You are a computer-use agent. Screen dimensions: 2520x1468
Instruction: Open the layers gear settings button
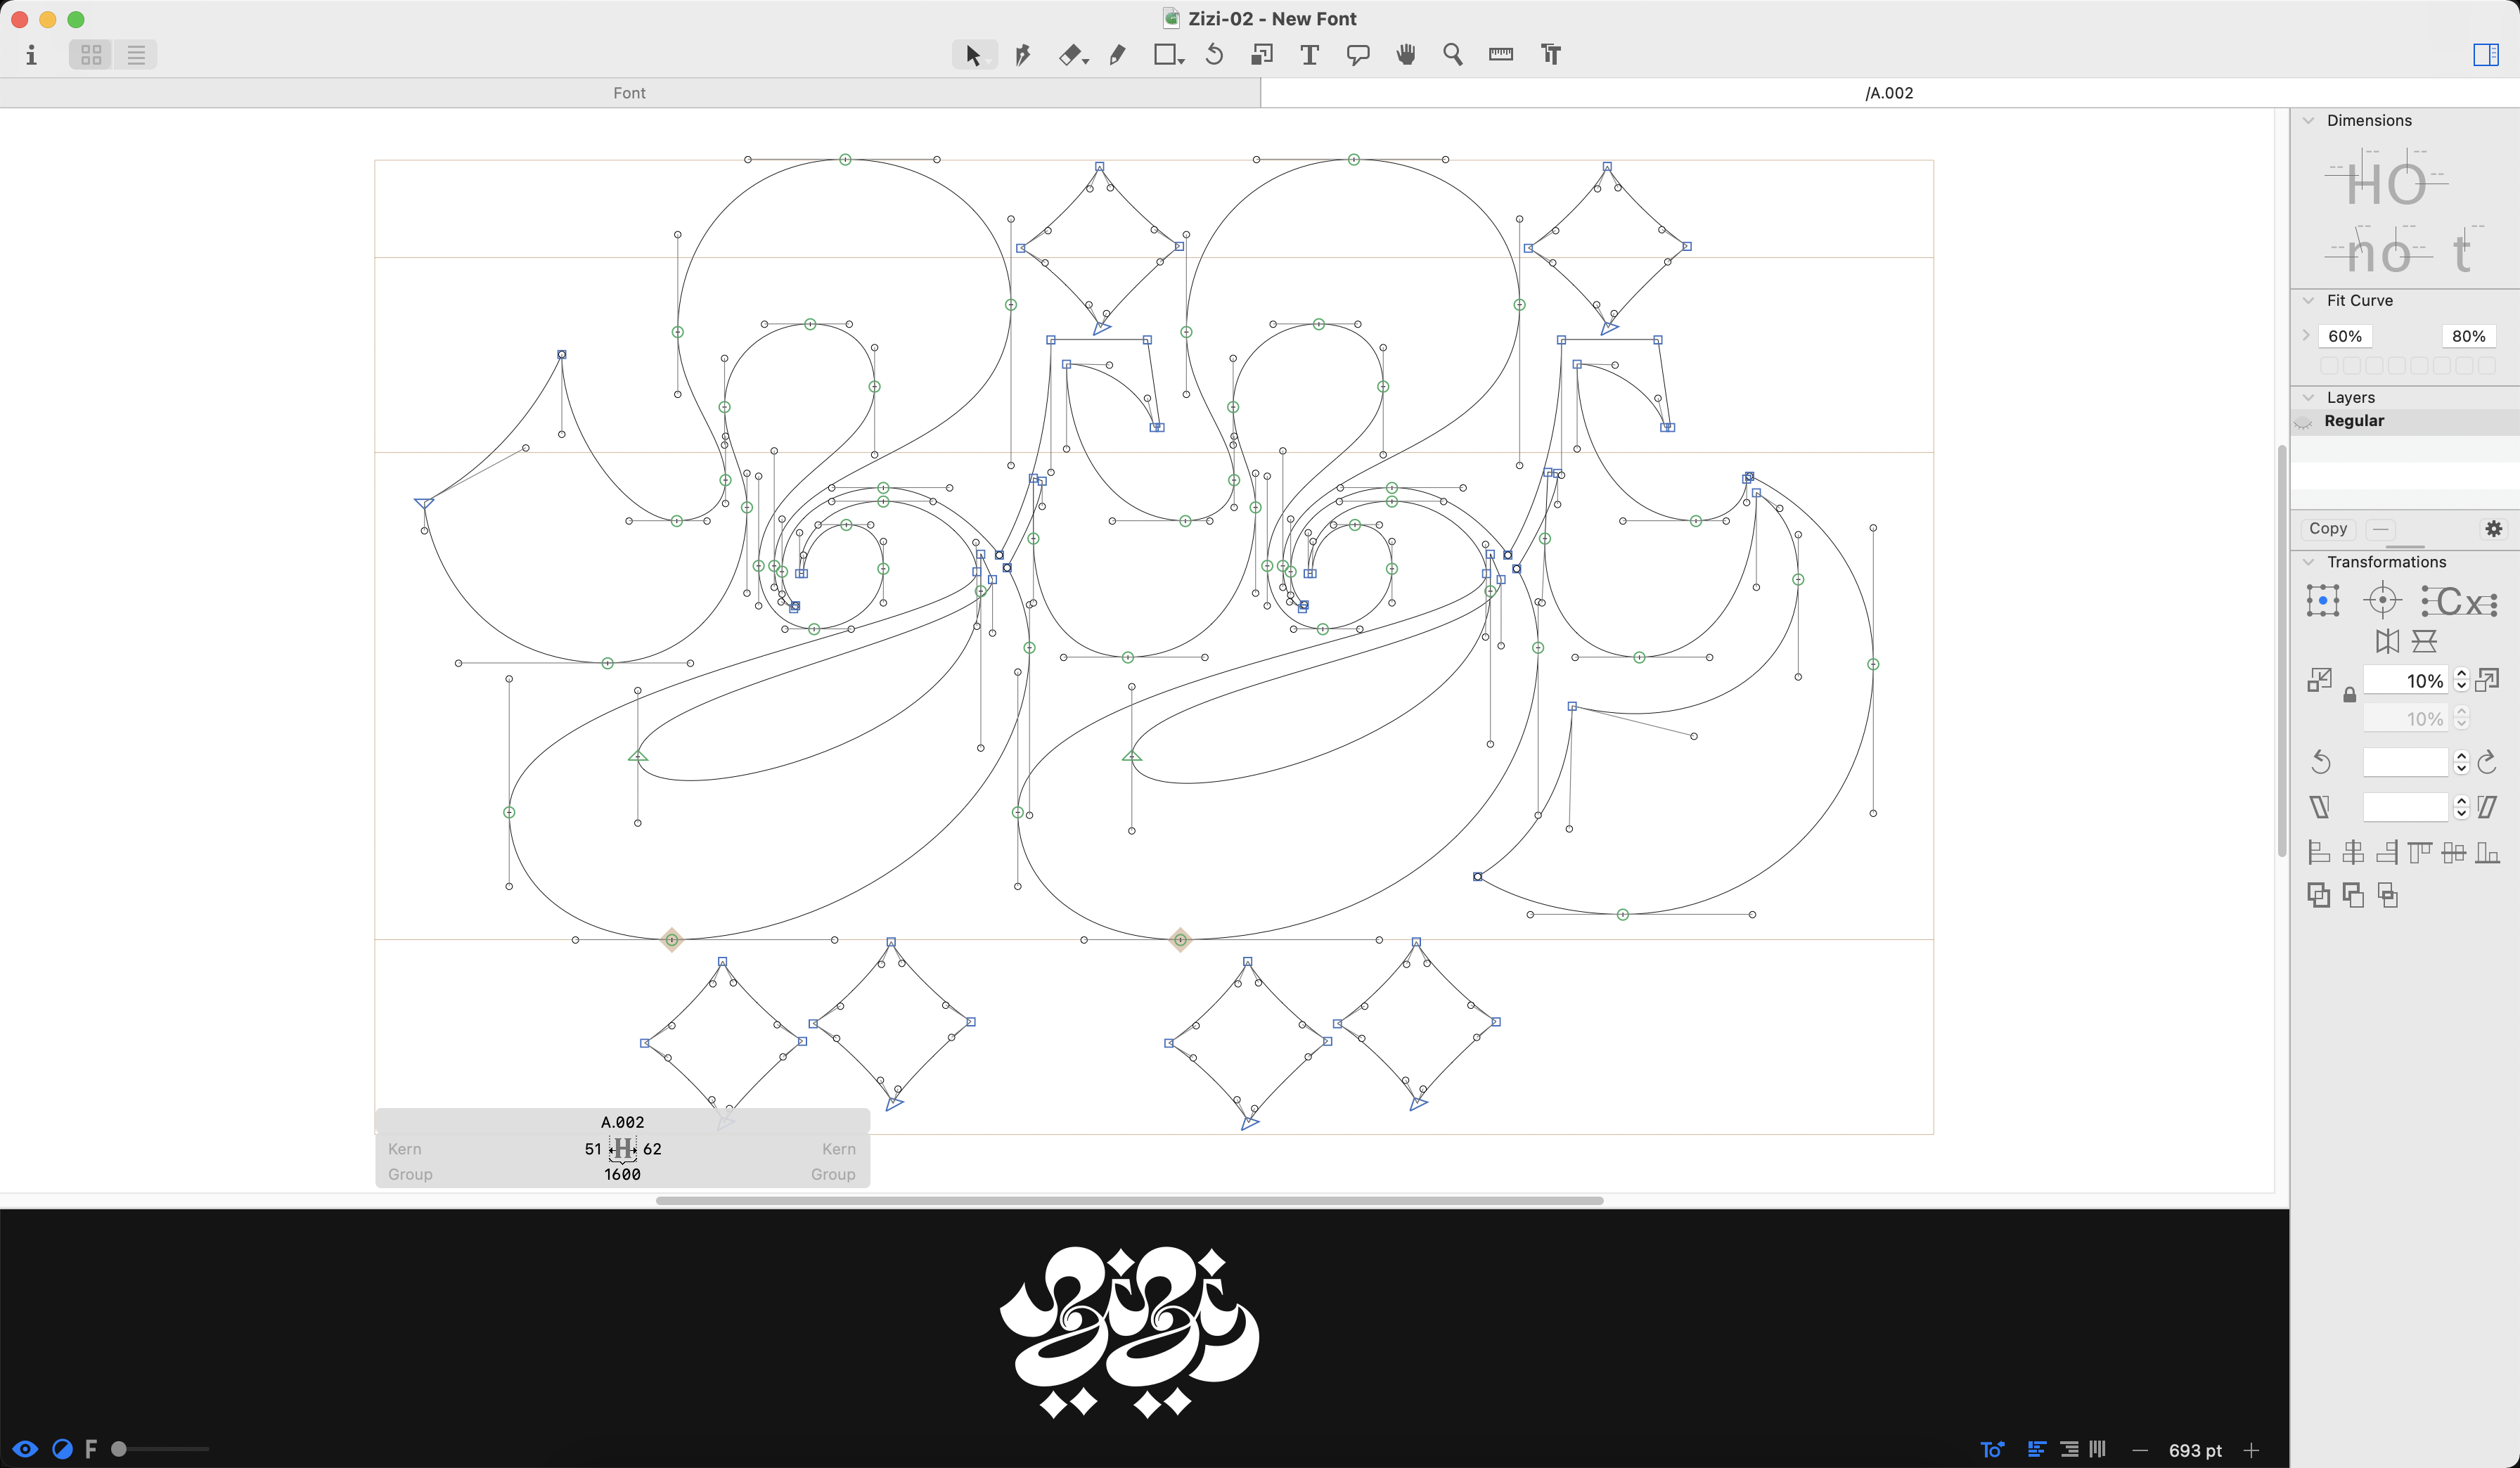(x=2494, y=528)
